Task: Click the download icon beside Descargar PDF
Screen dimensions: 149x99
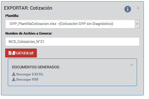Action: (x=14, y=80)
